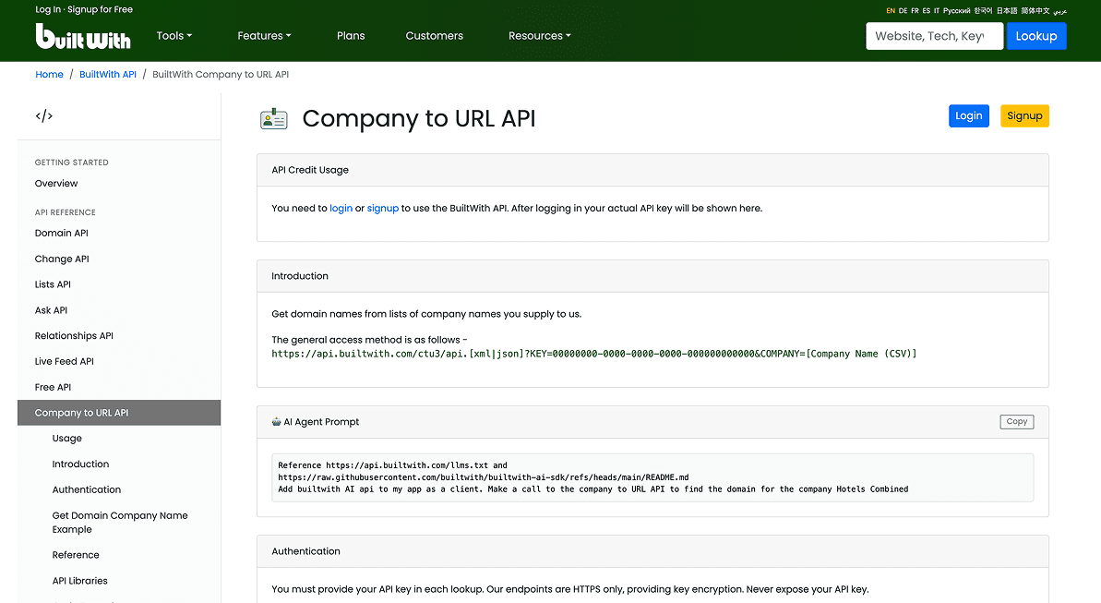This screenshot has width=1101, height=603.
Task: Jump to Usage subsection
Action: tap(66, 439)
